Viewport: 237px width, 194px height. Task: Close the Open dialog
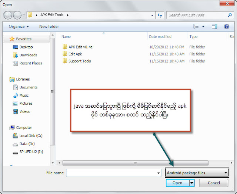click(x=227, y=3)
